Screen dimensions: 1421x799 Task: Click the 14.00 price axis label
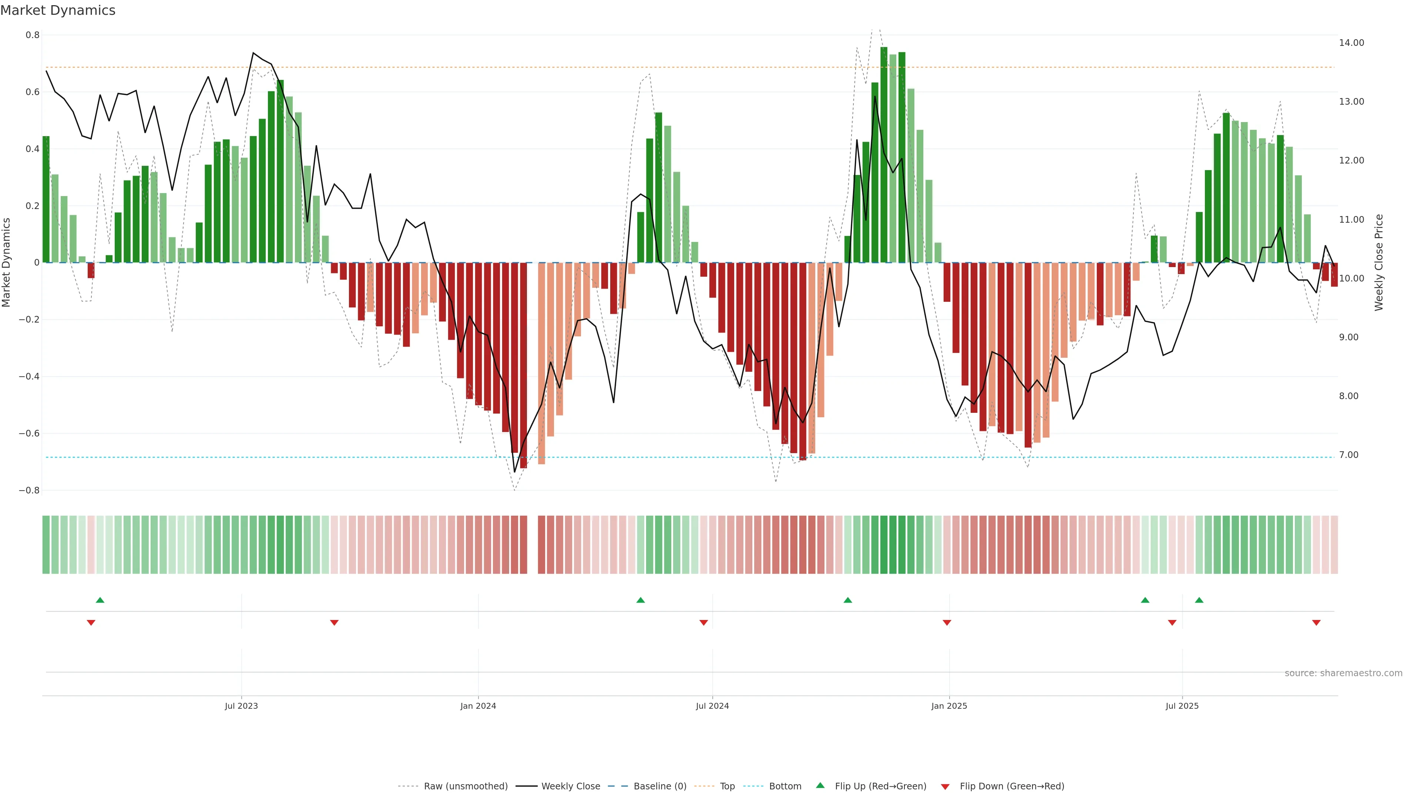point(1351,43)
